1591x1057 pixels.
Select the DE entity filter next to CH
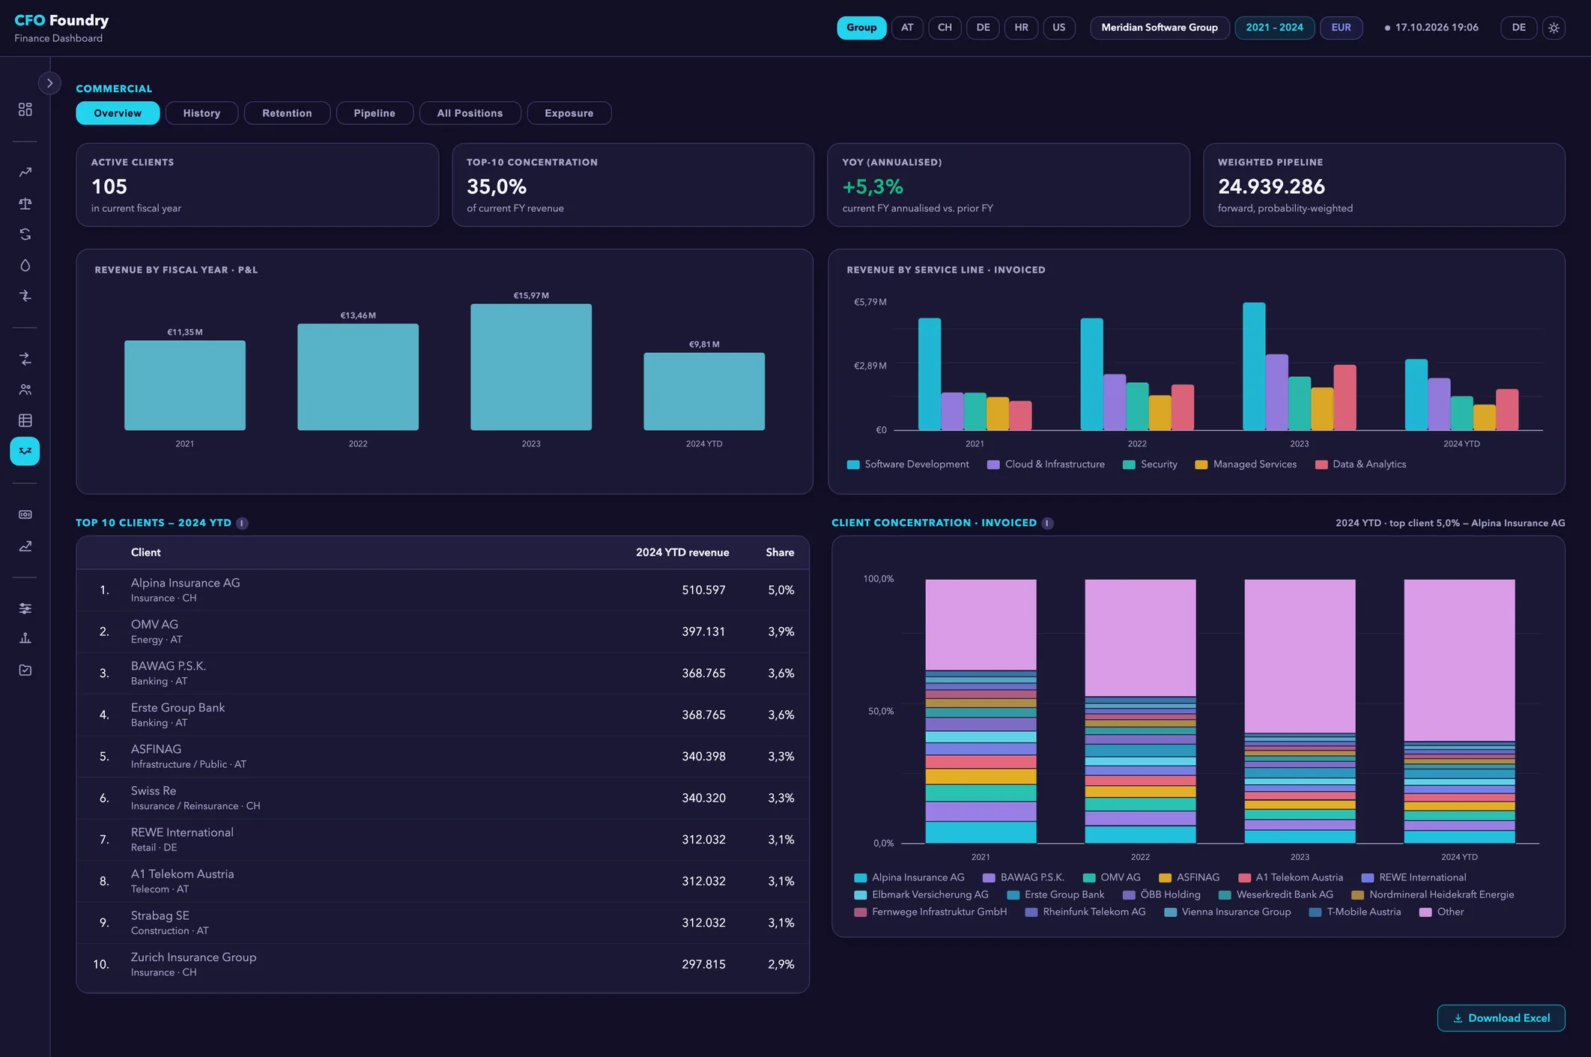pyautogui.click(x=983, y=28)
